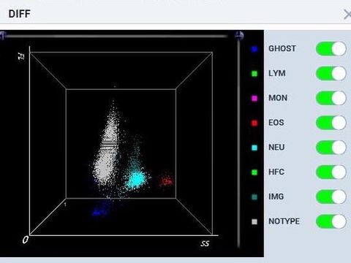351x263 pixels.
Task: Click the NOTYPE label
Action: coord(284,221)
